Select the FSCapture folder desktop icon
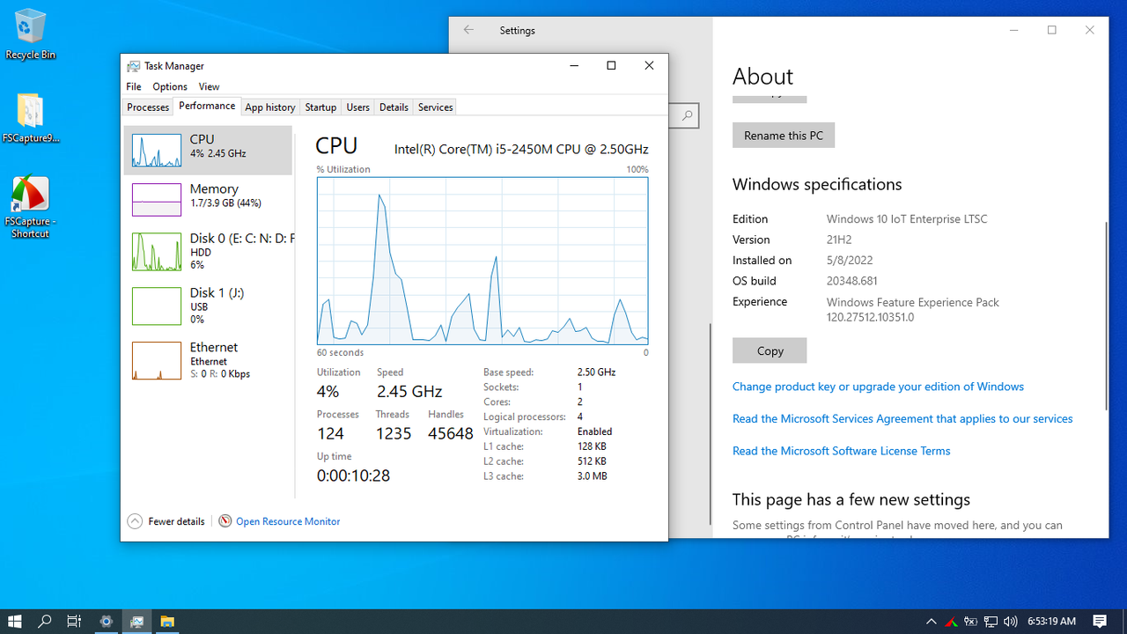 coord(30,117)
